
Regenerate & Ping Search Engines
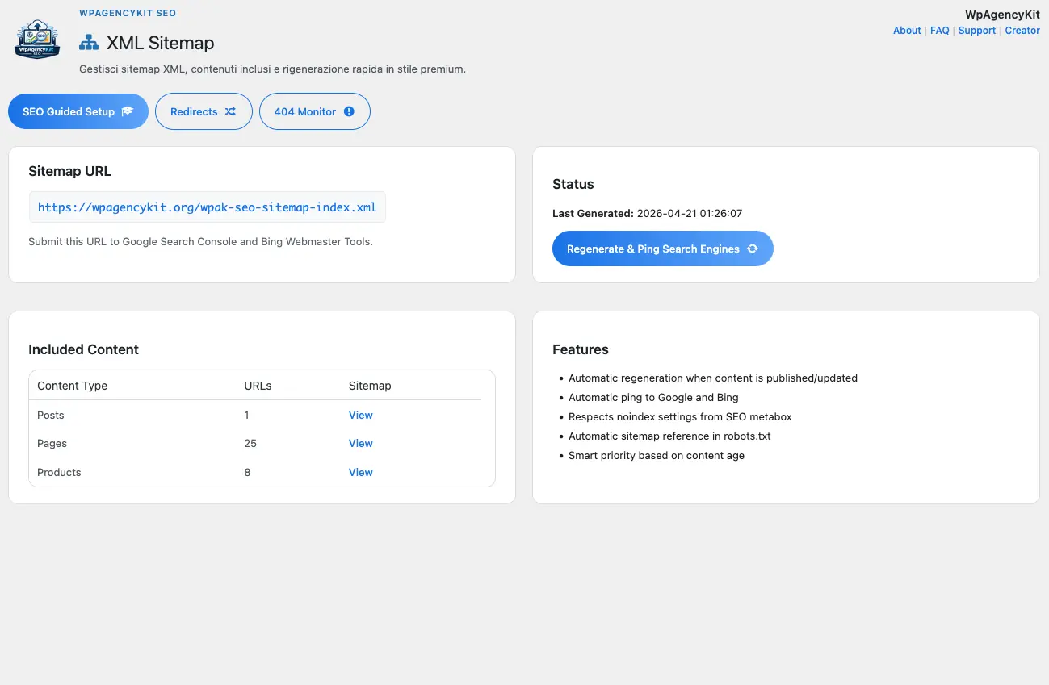(x=663, y=249)
